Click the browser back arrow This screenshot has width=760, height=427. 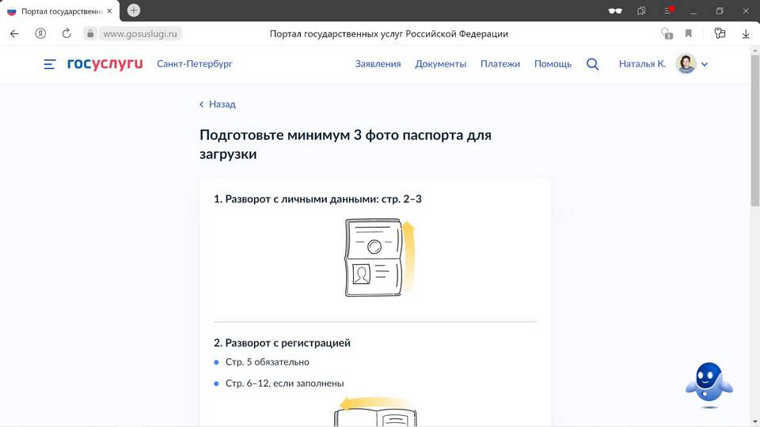14,34
